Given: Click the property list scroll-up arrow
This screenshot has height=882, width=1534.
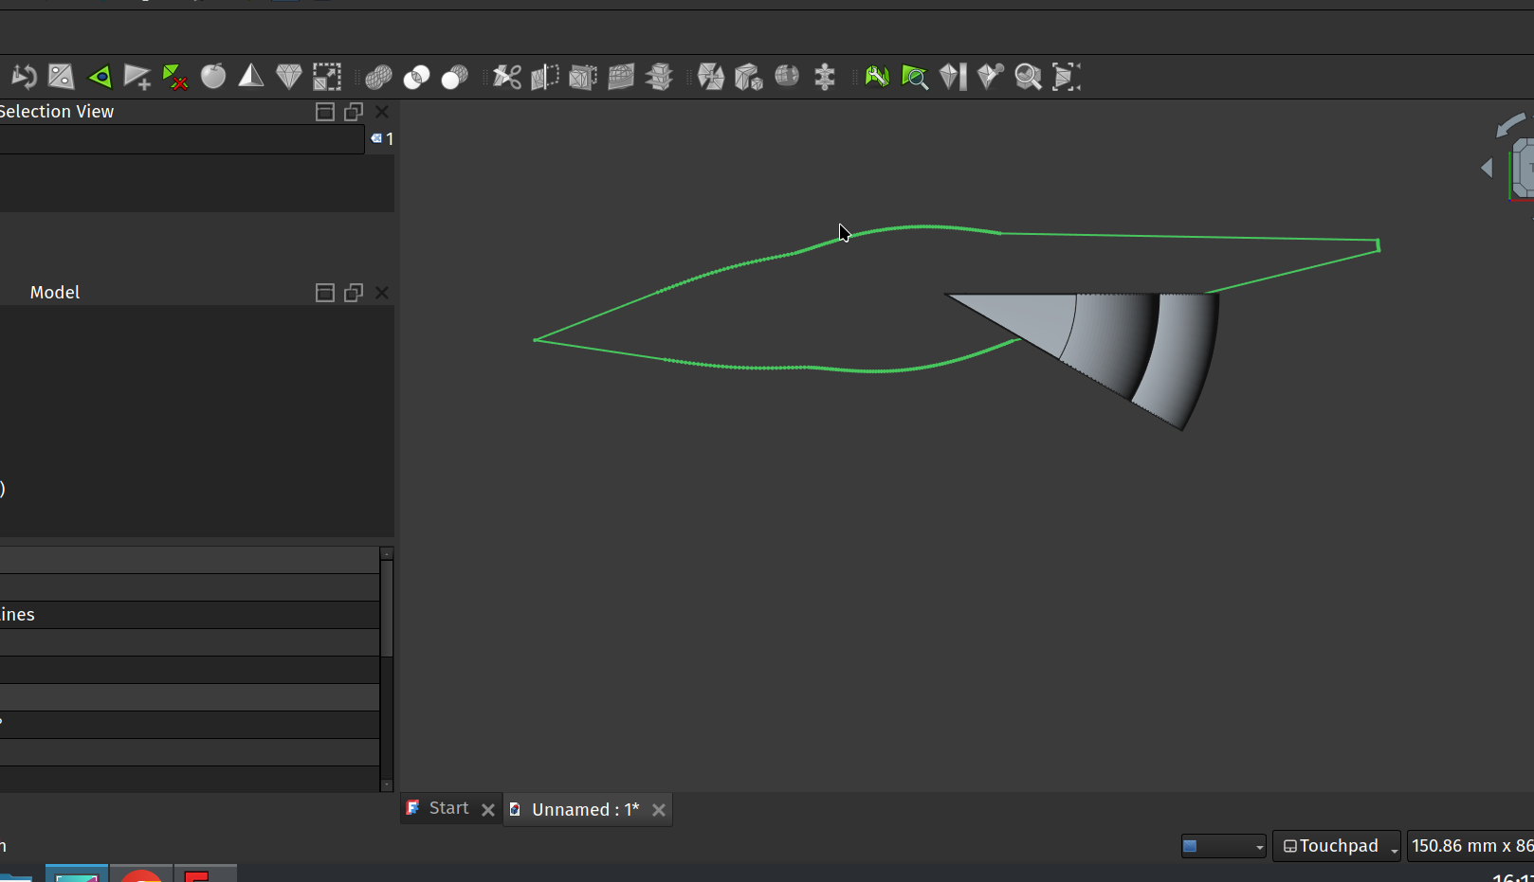Looking at the screenshot, I should 387,553.
